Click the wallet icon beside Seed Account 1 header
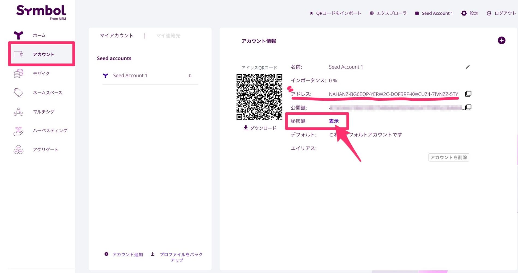Screen dimensions: 518x273 [x=417, y=13]
